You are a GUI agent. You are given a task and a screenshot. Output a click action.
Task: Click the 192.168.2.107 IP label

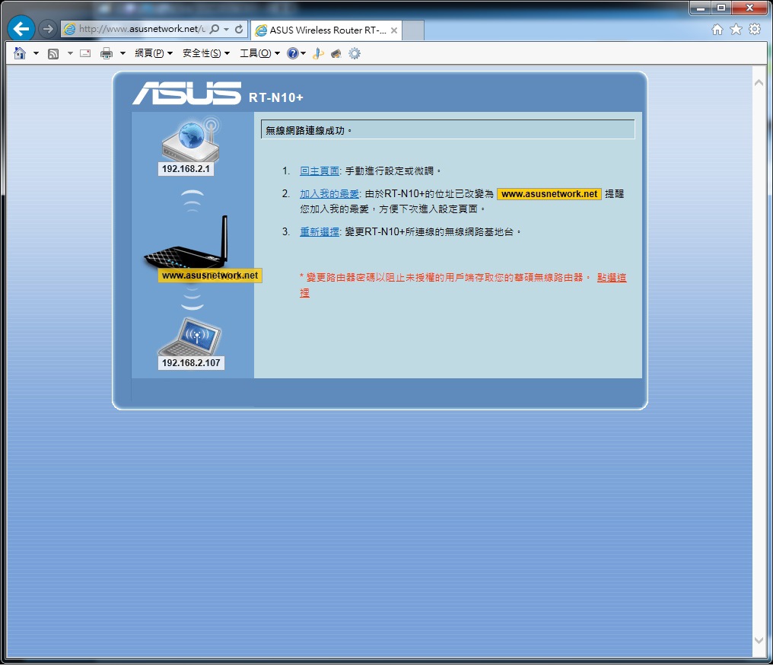click(x=191, y=363)
